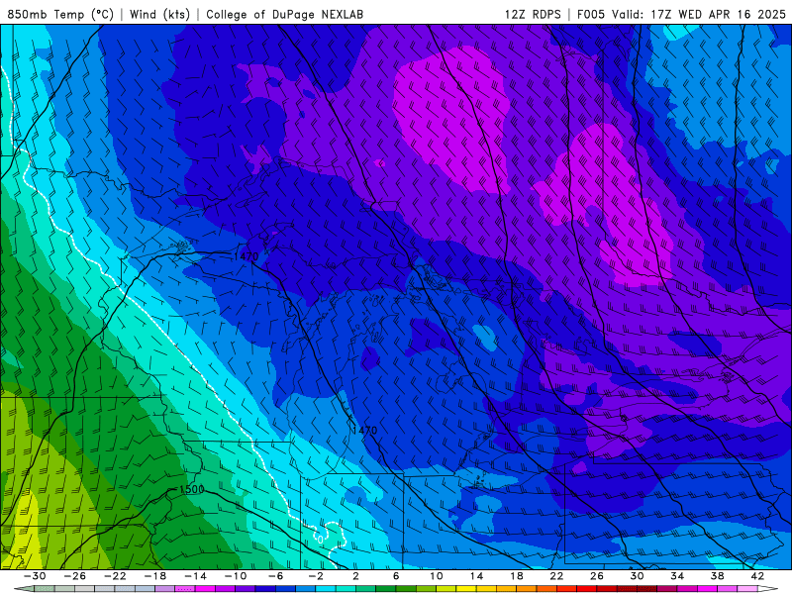Click the negative "-6" colorbar tick label
Viewport: 792px width, 594px height.
pos(275,576)
